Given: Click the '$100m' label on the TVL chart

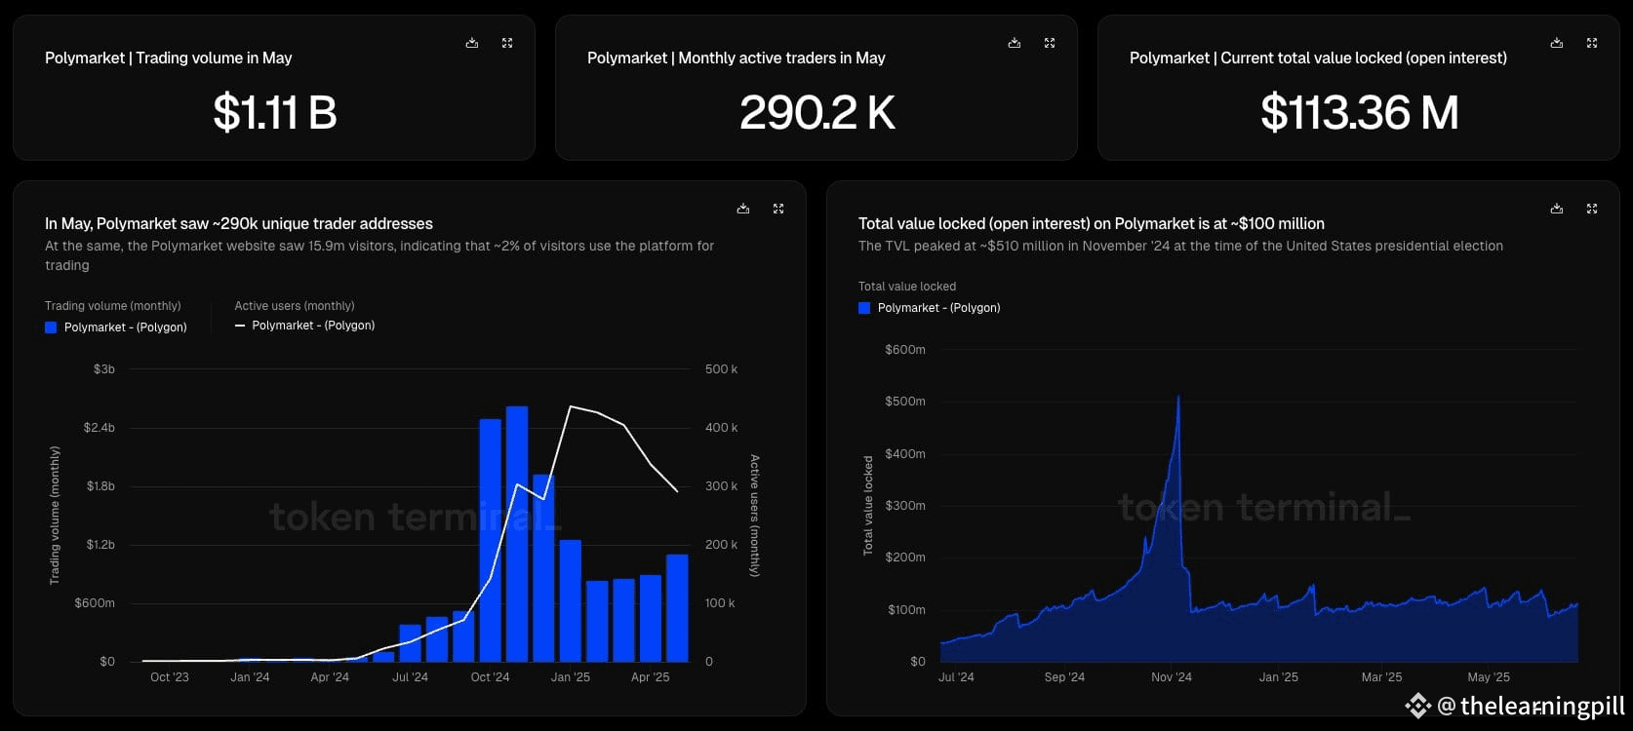Looking at the screenshot, I should pyautogui.click(x=905, y=610).
